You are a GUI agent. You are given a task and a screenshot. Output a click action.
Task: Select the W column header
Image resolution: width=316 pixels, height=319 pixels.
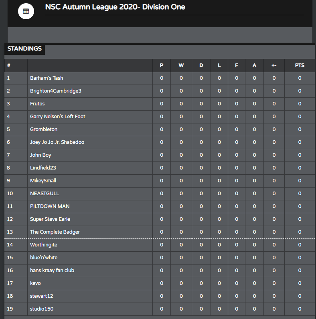[x=181, y=65]
